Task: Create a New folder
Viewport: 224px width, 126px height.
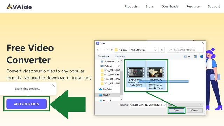Action: (x=120, y=57)
